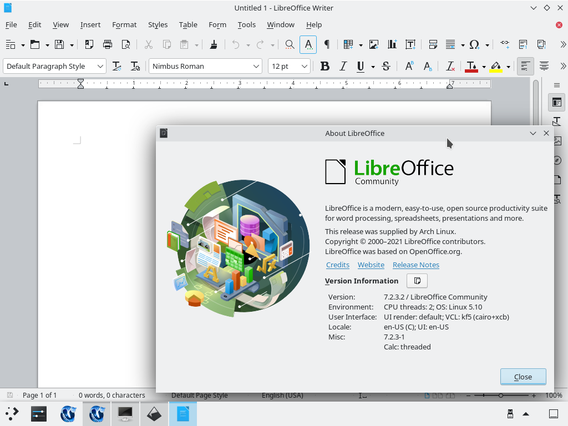The width and height of the screenshot is (568, 426).
Task: Toggle Underline formatting
Action: [361, 67]
